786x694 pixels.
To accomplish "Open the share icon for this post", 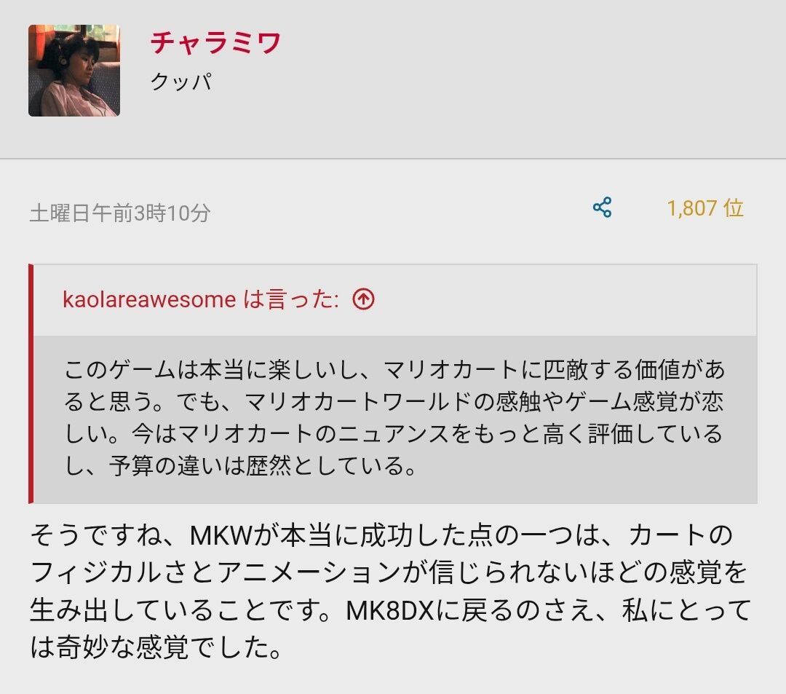I will click(x=602, y=207).
